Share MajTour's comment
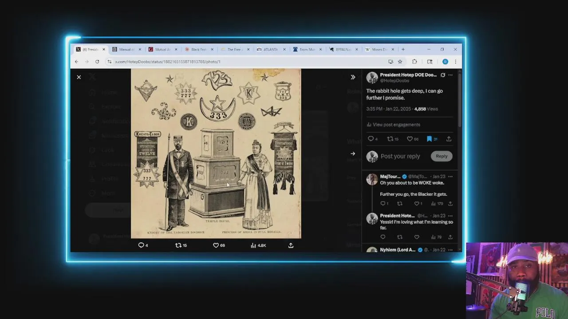The image size is (568, 319). pyautogui.click(x=450, y=203)
